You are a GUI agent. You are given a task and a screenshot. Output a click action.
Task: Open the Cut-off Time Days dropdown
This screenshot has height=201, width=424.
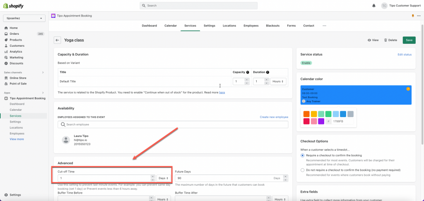coord(164,178)
